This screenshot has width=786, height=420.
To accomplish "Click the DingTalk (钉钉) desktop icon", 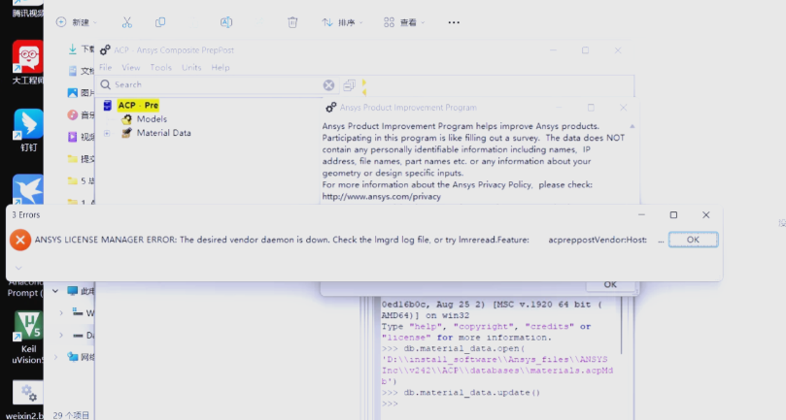I will (28, 130).
